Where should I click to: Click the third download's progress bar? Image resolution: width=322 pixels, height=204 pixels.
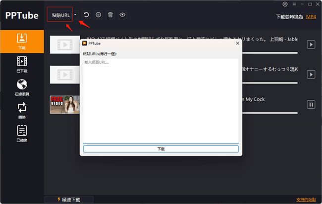(x=270, y=113)
